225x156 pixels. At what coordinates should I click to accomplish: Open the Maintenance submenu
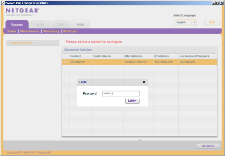[x=30, y=31]
